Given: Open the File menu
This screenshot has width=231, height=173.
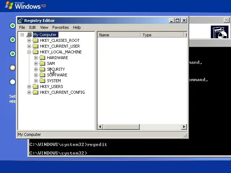Looking at the screenshot, I should (x=22, y=27).
